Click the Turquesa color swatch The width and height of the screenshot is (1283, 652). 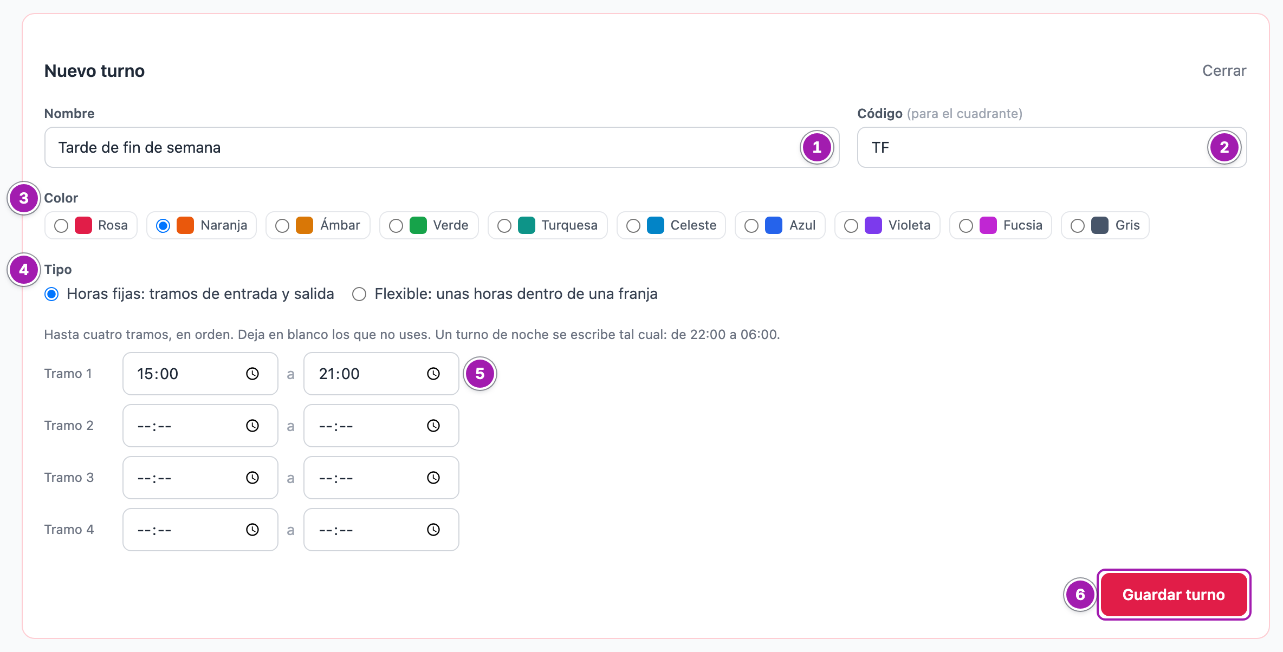pyautogui.click(x=527, y=225)
